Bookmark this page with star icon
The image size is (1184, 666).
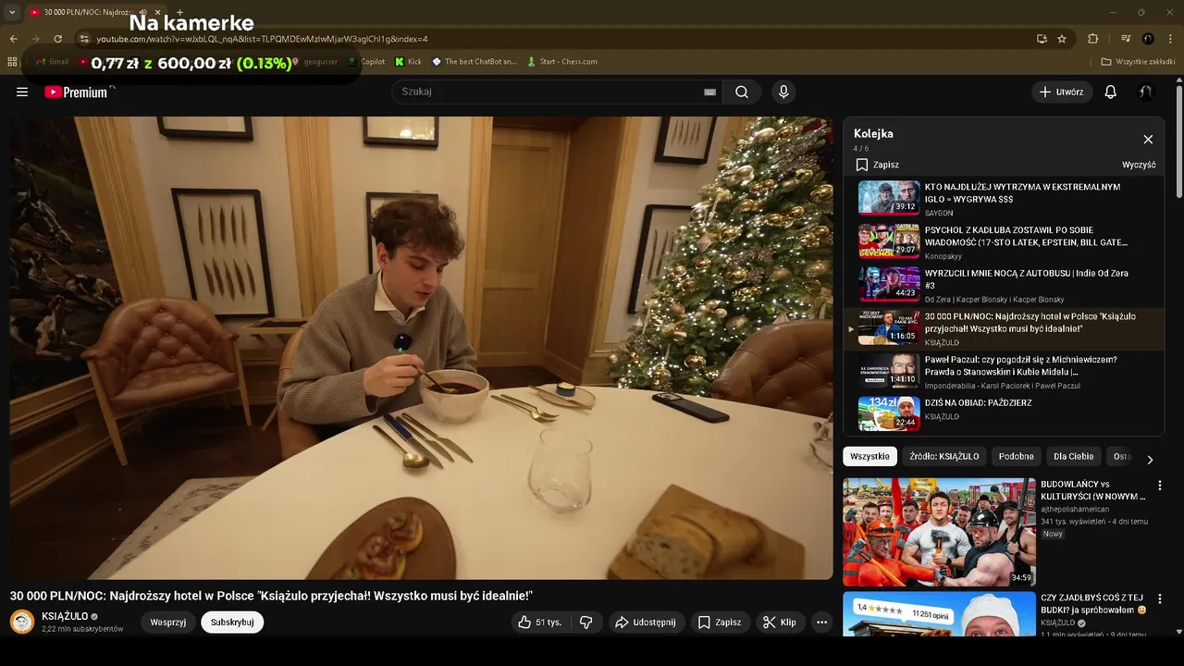coord(1062,39)
